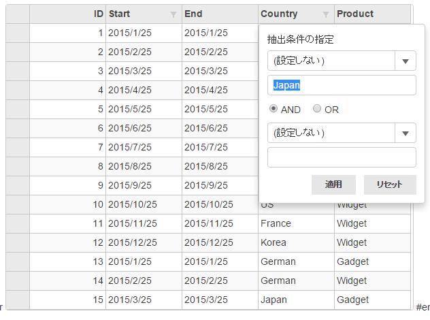Screen dimensions: 430x320
Task: Select the AND radio button
Action: 274,109
